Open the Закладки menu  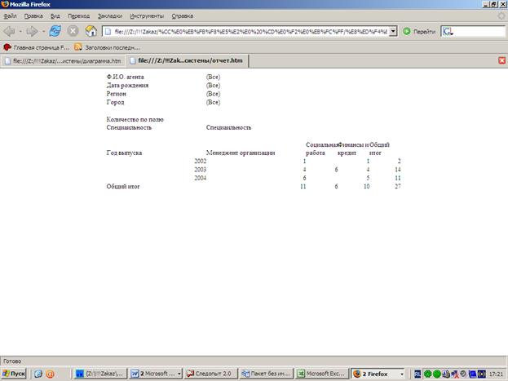click(110, 16)
